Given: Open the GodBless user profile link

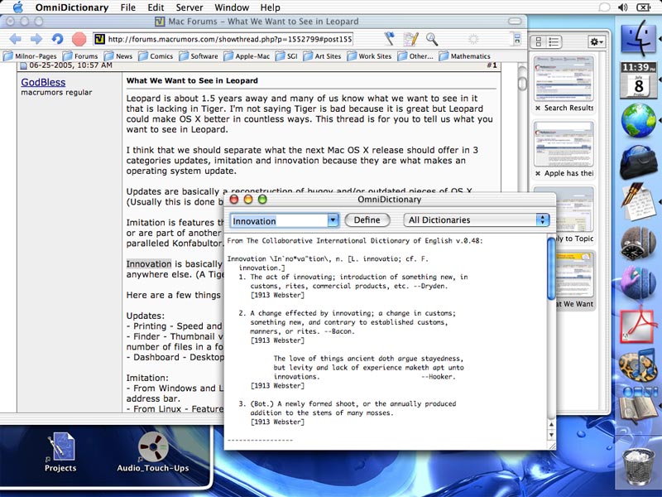Looking at the screenshot, I should (x=43, y=82).
